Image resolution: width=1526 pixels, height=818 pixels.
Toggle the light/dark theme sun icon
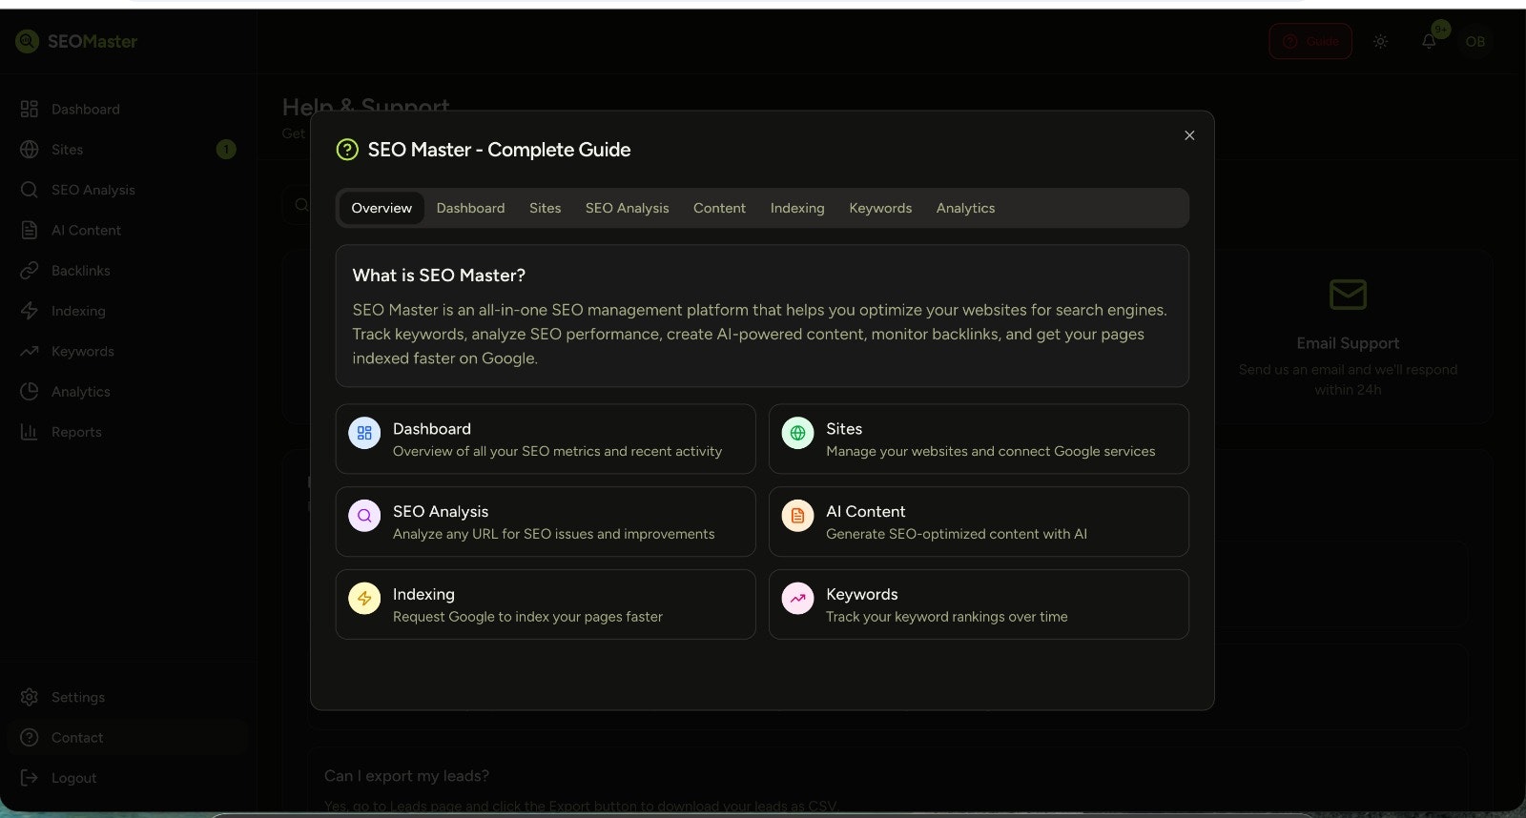pos(1380,41)
